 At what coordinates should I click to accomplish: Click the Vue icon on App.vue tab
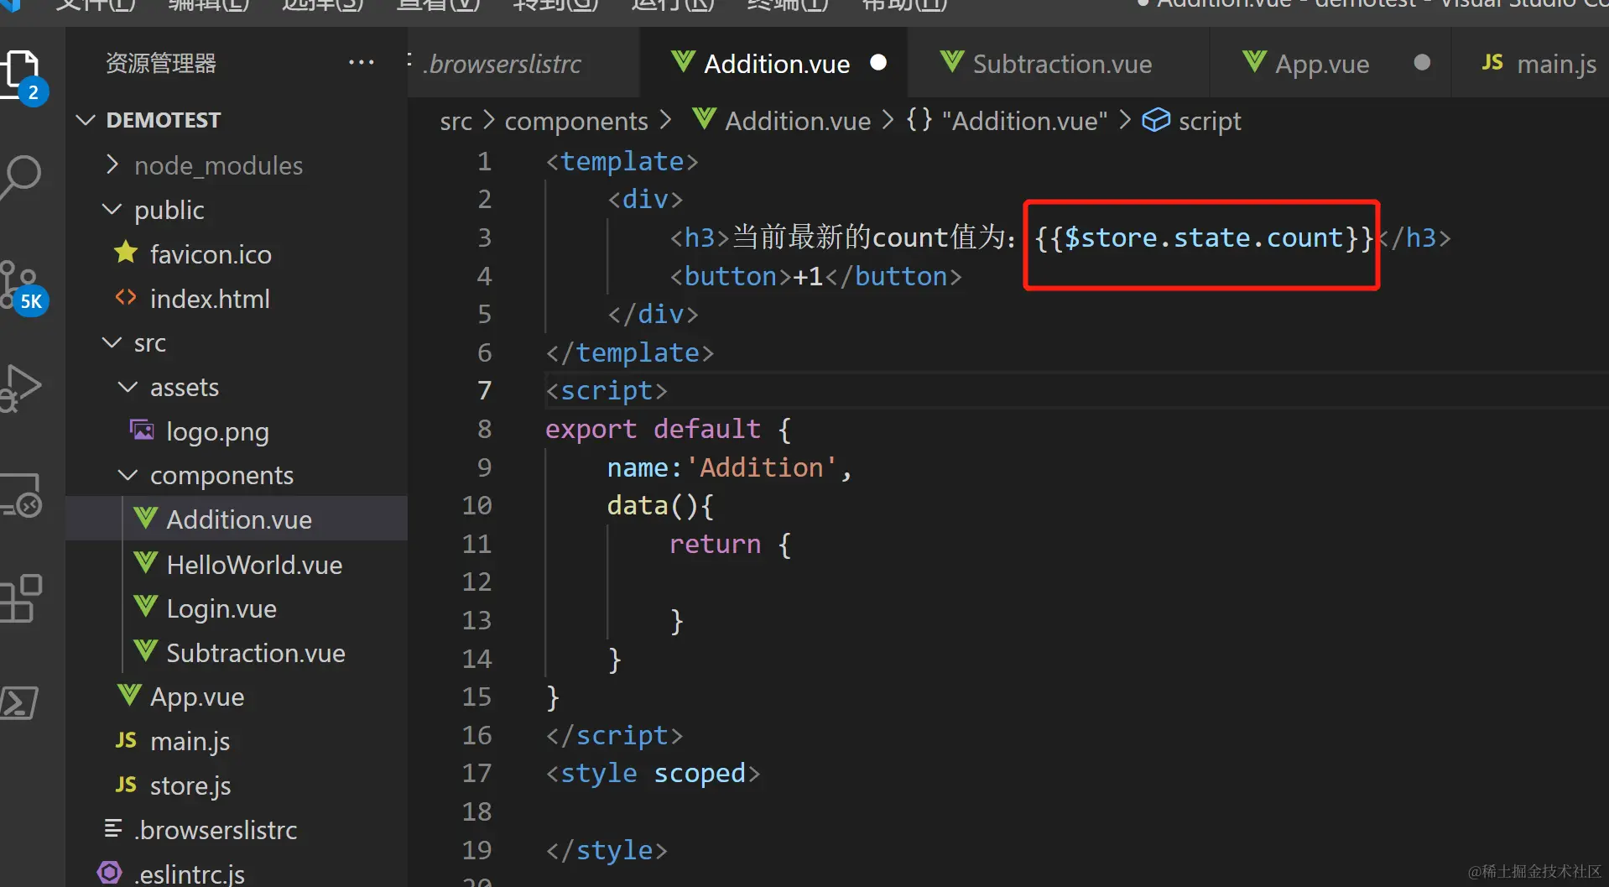(x=1255, y=61)
